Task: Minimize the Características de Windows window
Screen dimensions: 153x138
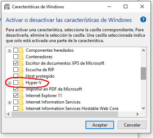Action: coord(109,6)
